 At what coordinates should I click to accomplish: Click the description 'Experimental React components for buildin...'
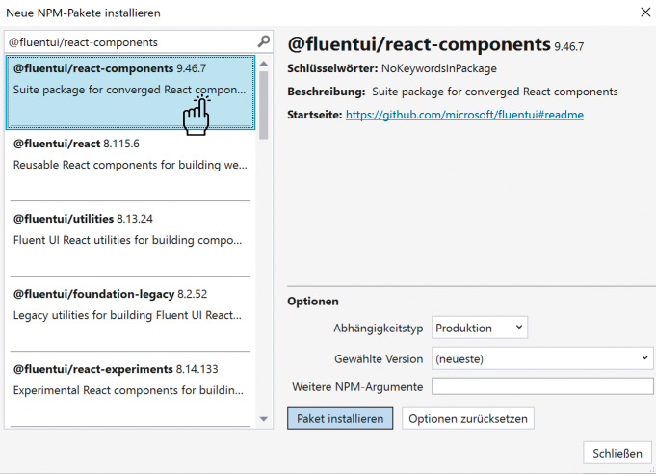pos(128,390)
